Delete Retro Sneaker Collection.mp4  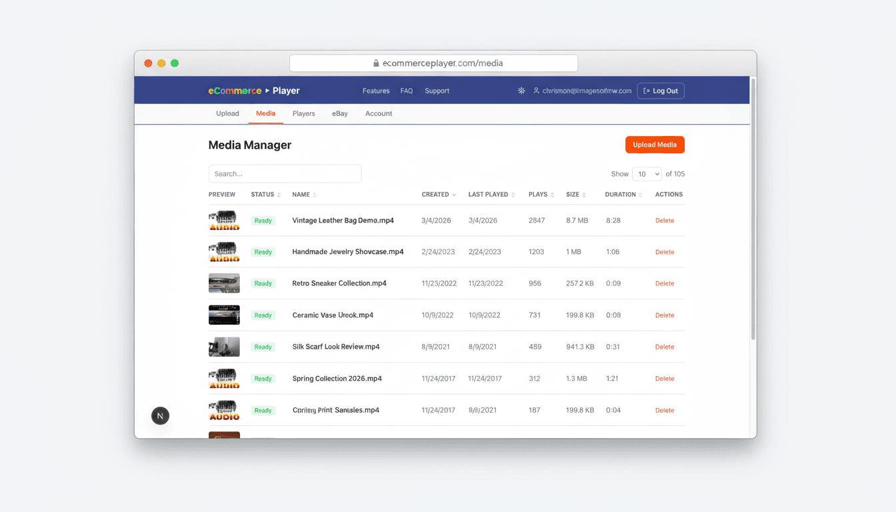tap(664, 283)
